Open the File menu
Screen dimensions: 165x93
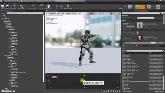[x=2, y=3]
